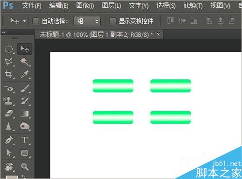Select the Gradient tool
242x179 pixels.
(x=25, y=114)
